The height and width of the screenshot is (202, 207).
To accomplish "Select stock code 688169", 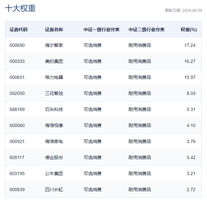I will pyautogui.click(x=17, y=109).
